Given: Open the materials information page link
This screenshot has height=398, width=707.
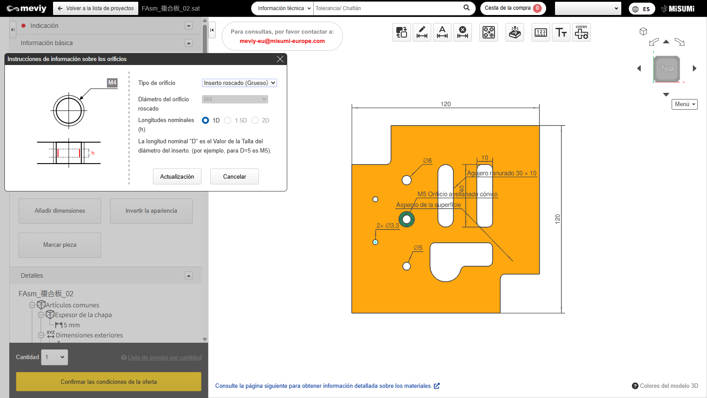Looking at the screenshot, I should 327,386.
